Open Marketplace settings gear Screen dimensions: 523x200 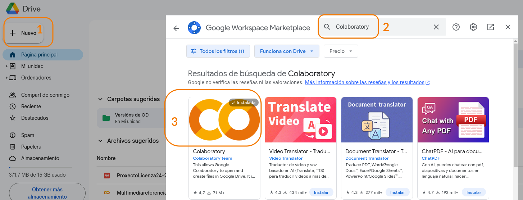pos(473,27)
